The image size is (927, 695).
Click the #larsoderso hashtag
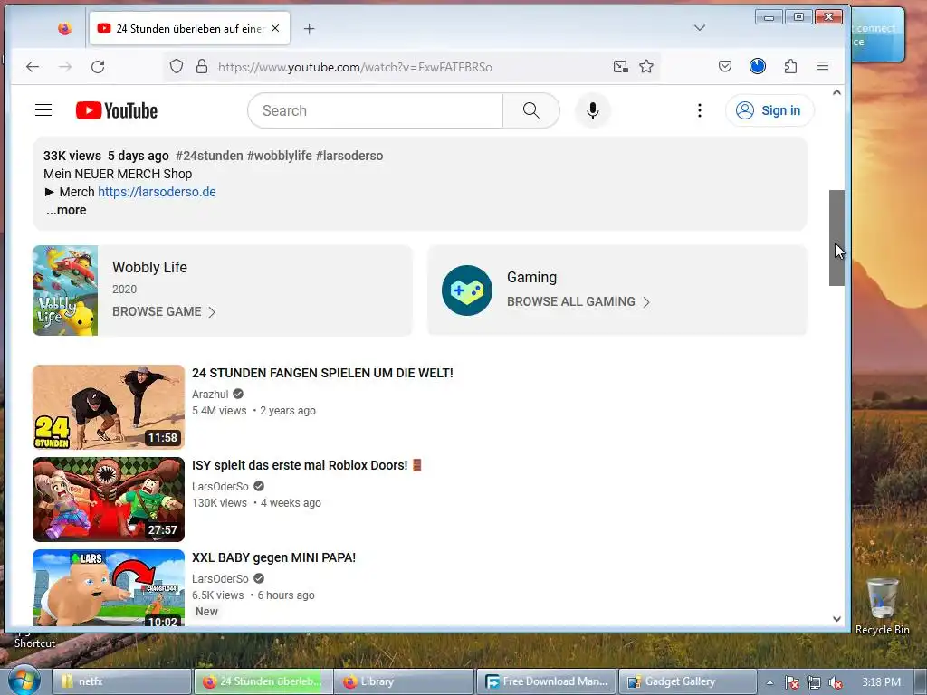[349, 156]
